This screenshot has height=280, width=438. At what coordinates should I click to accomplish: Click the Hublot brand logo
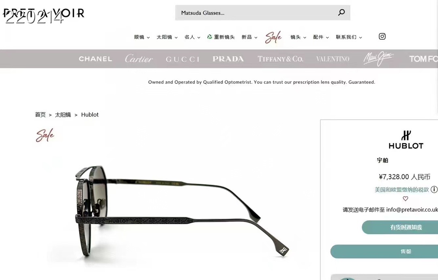(406, 140)
